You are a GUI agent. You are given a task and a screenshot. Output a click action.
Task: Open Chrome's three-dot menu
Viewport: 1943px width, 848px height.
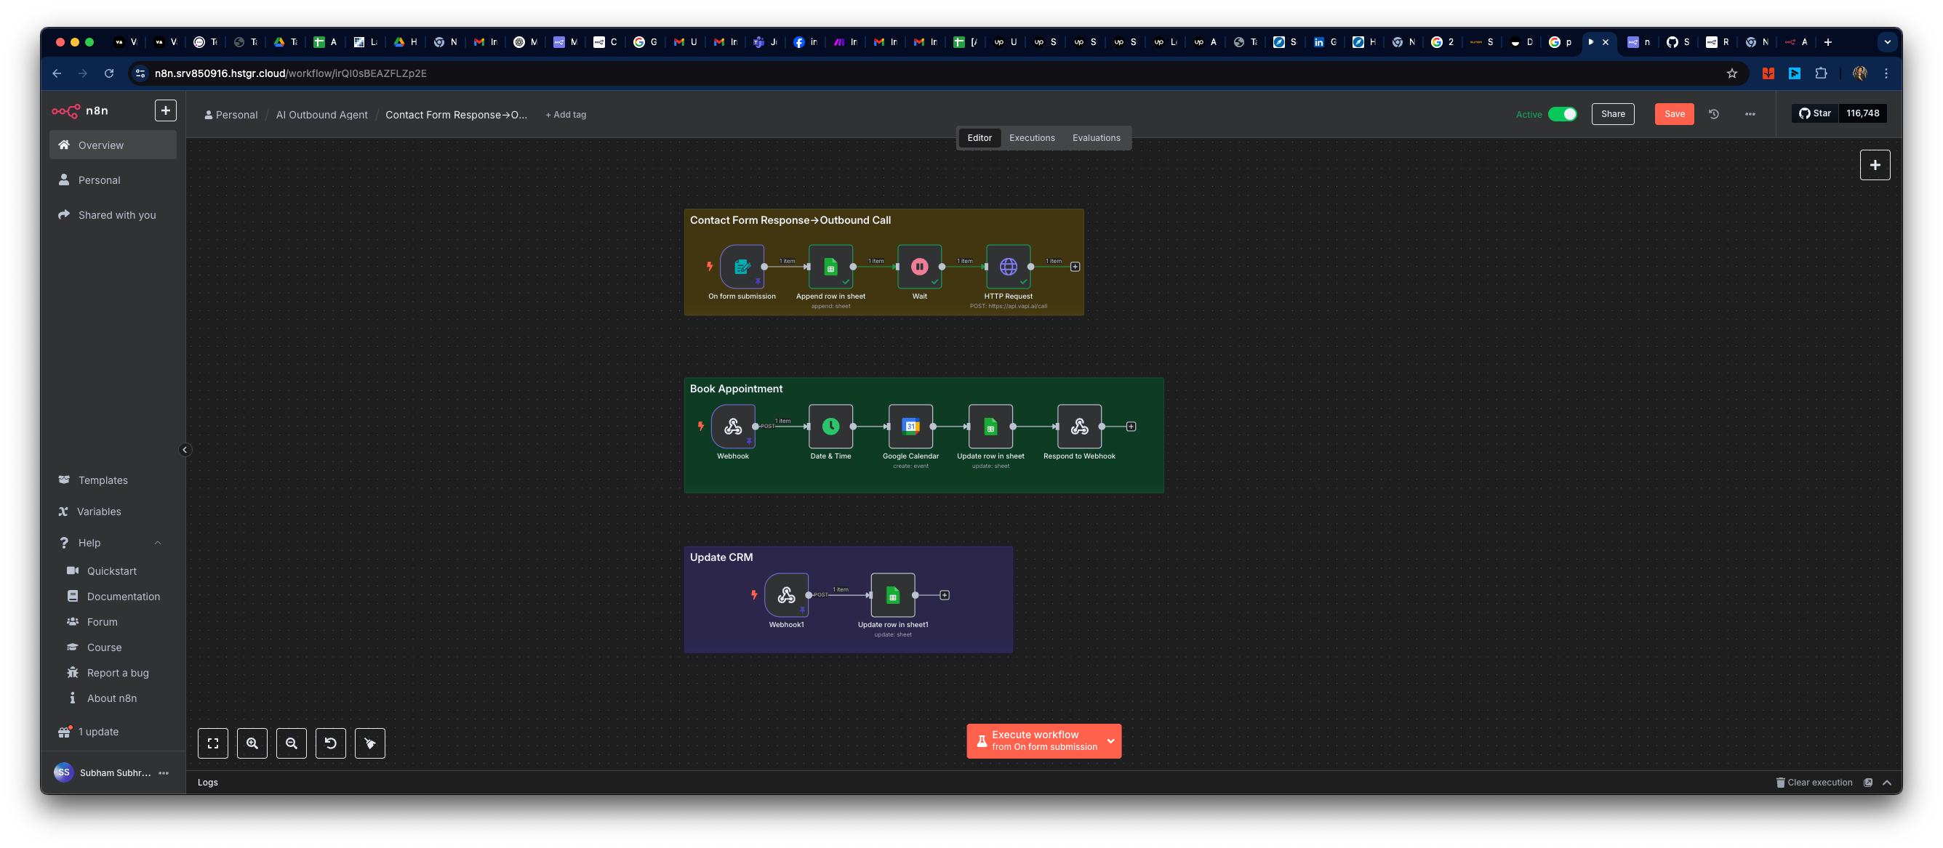click(x=1886, y=73)
